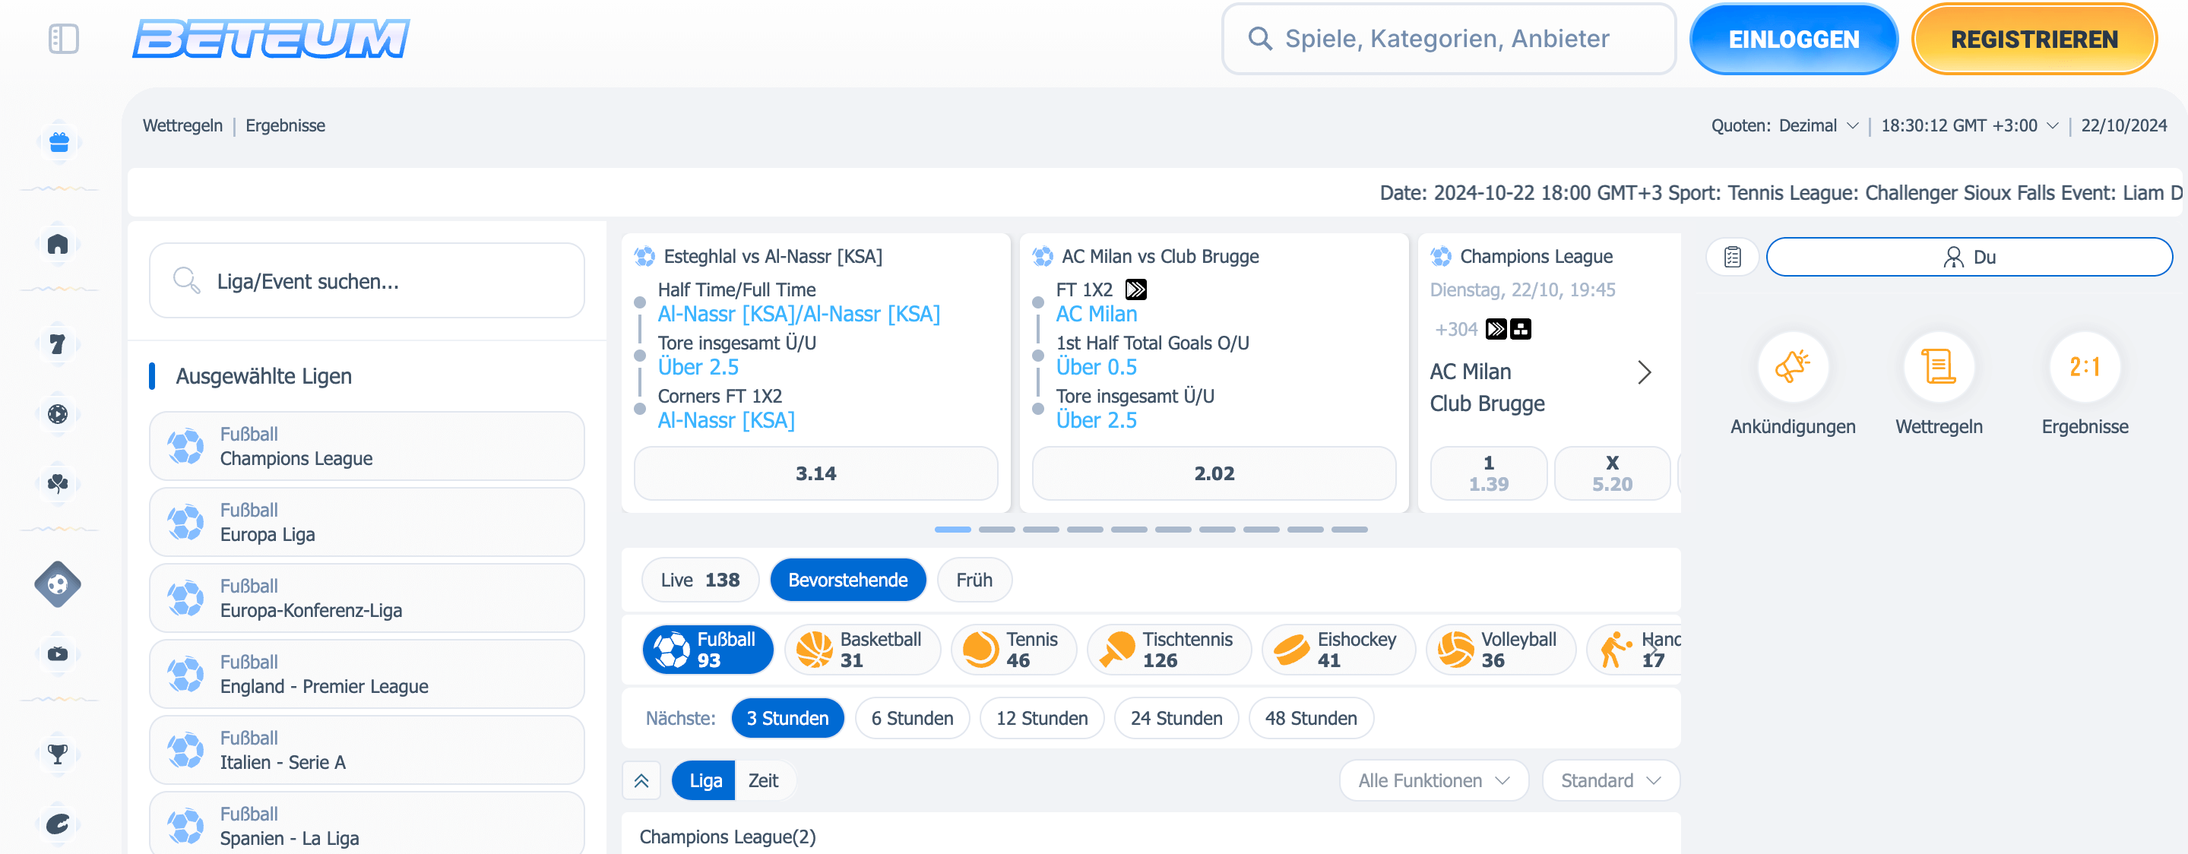Switch to the Live tab

pos(699,580)
